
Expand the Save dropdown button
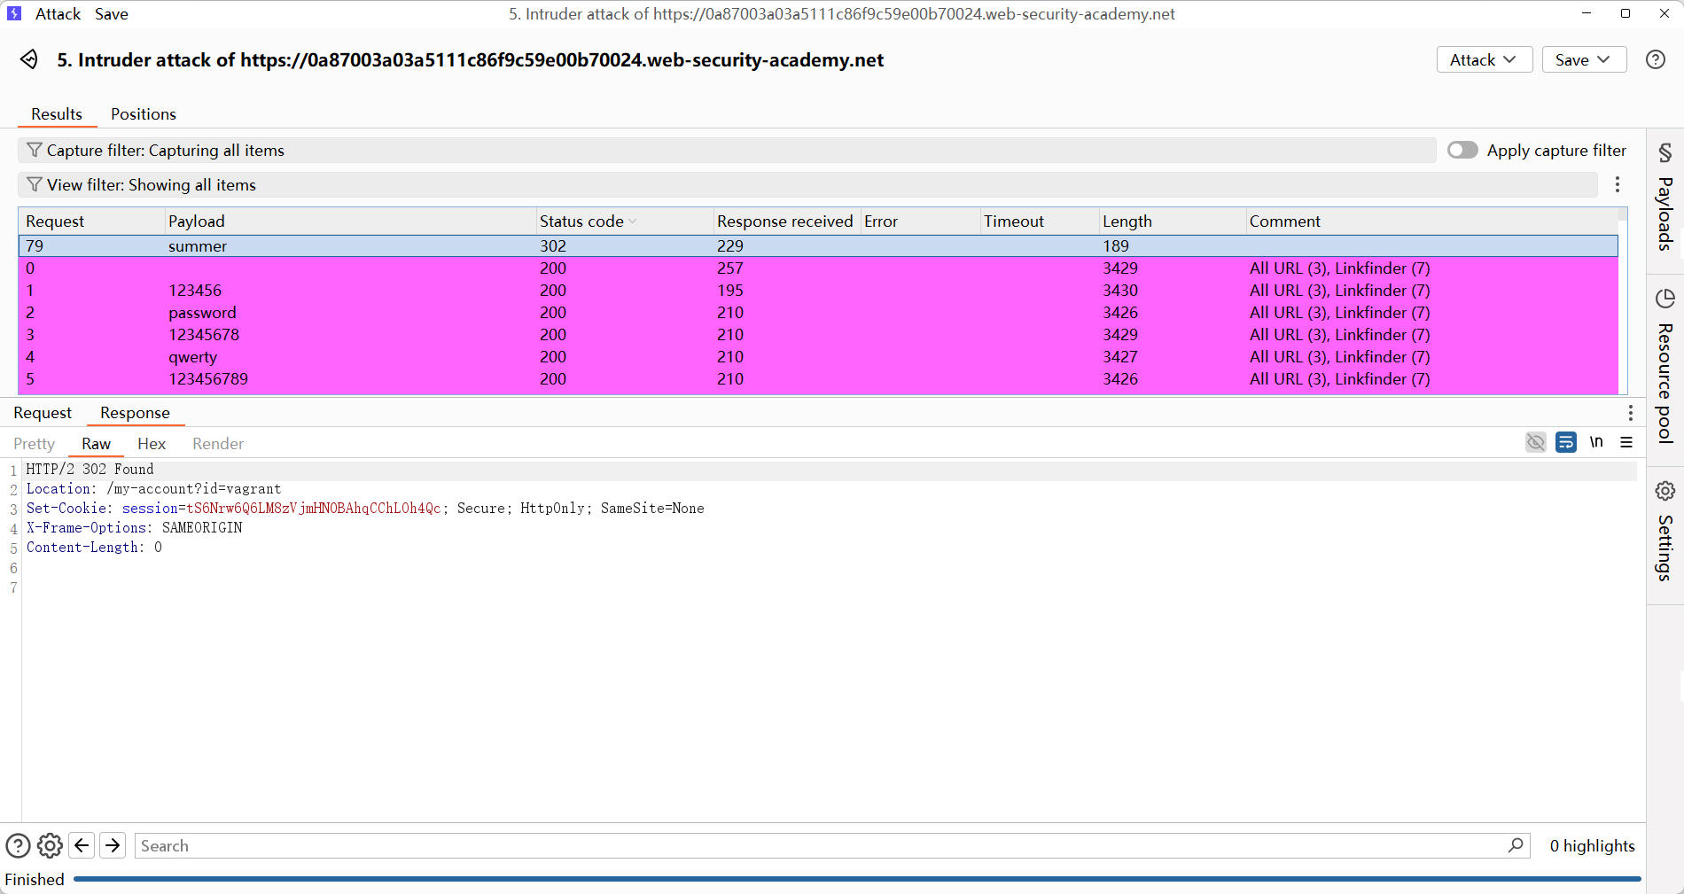[x=1584, y=59]
